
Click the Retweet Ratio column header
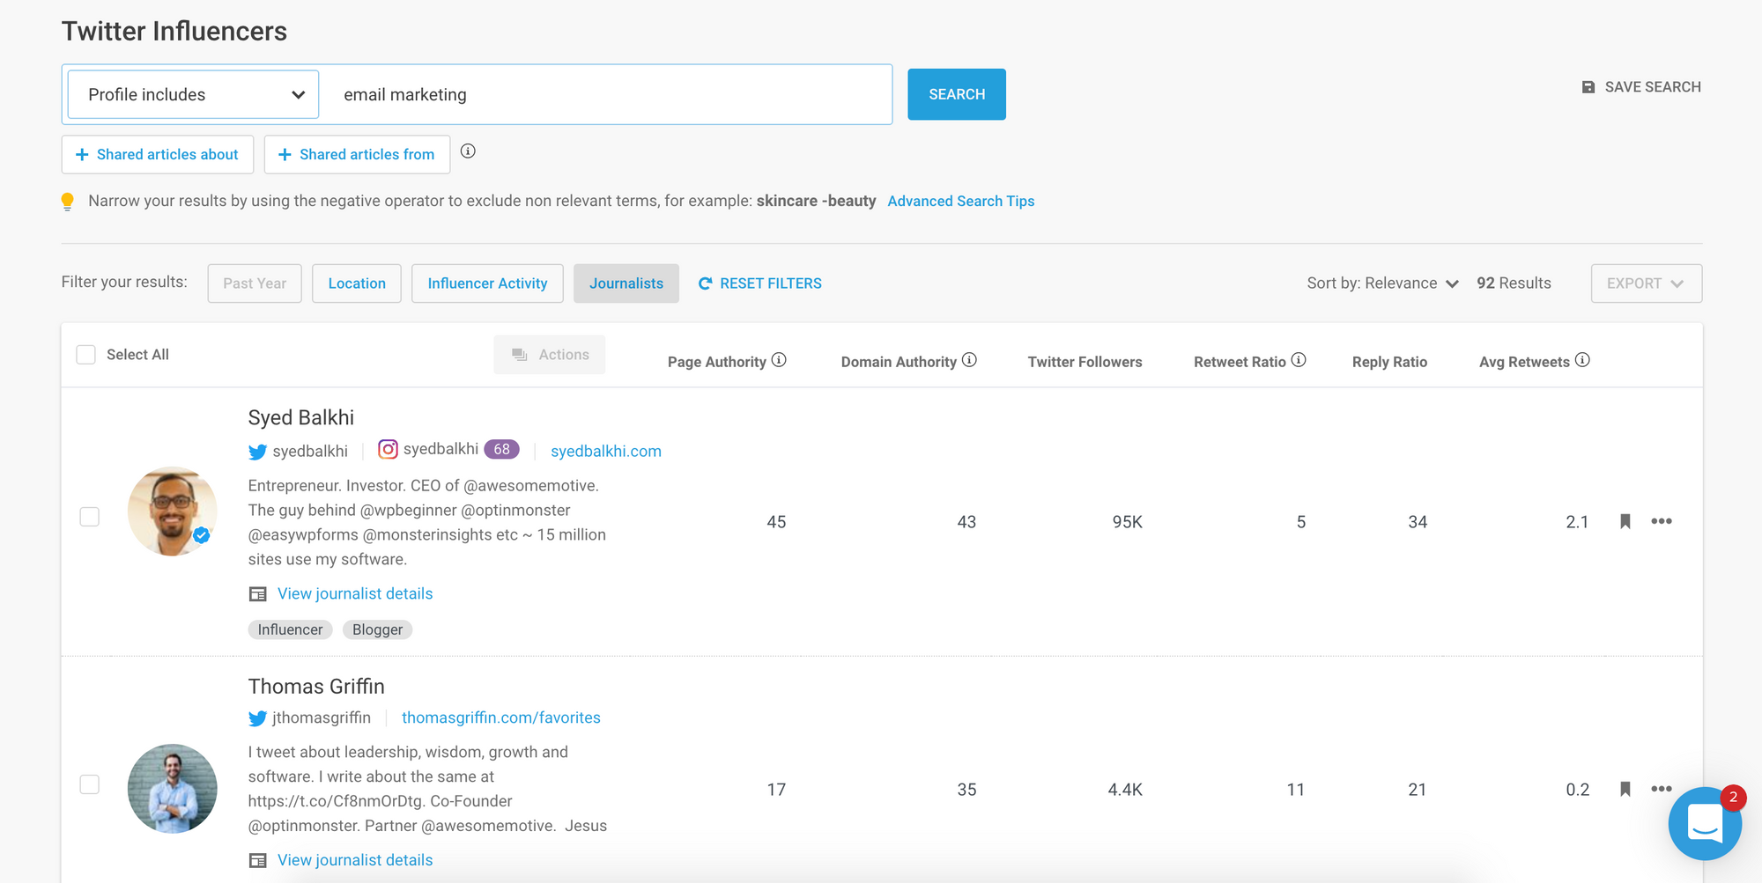[1240, 362]
